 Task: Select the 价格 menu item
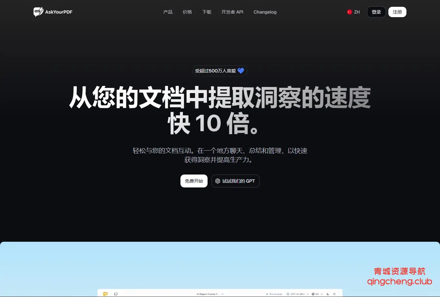[187, 12]
